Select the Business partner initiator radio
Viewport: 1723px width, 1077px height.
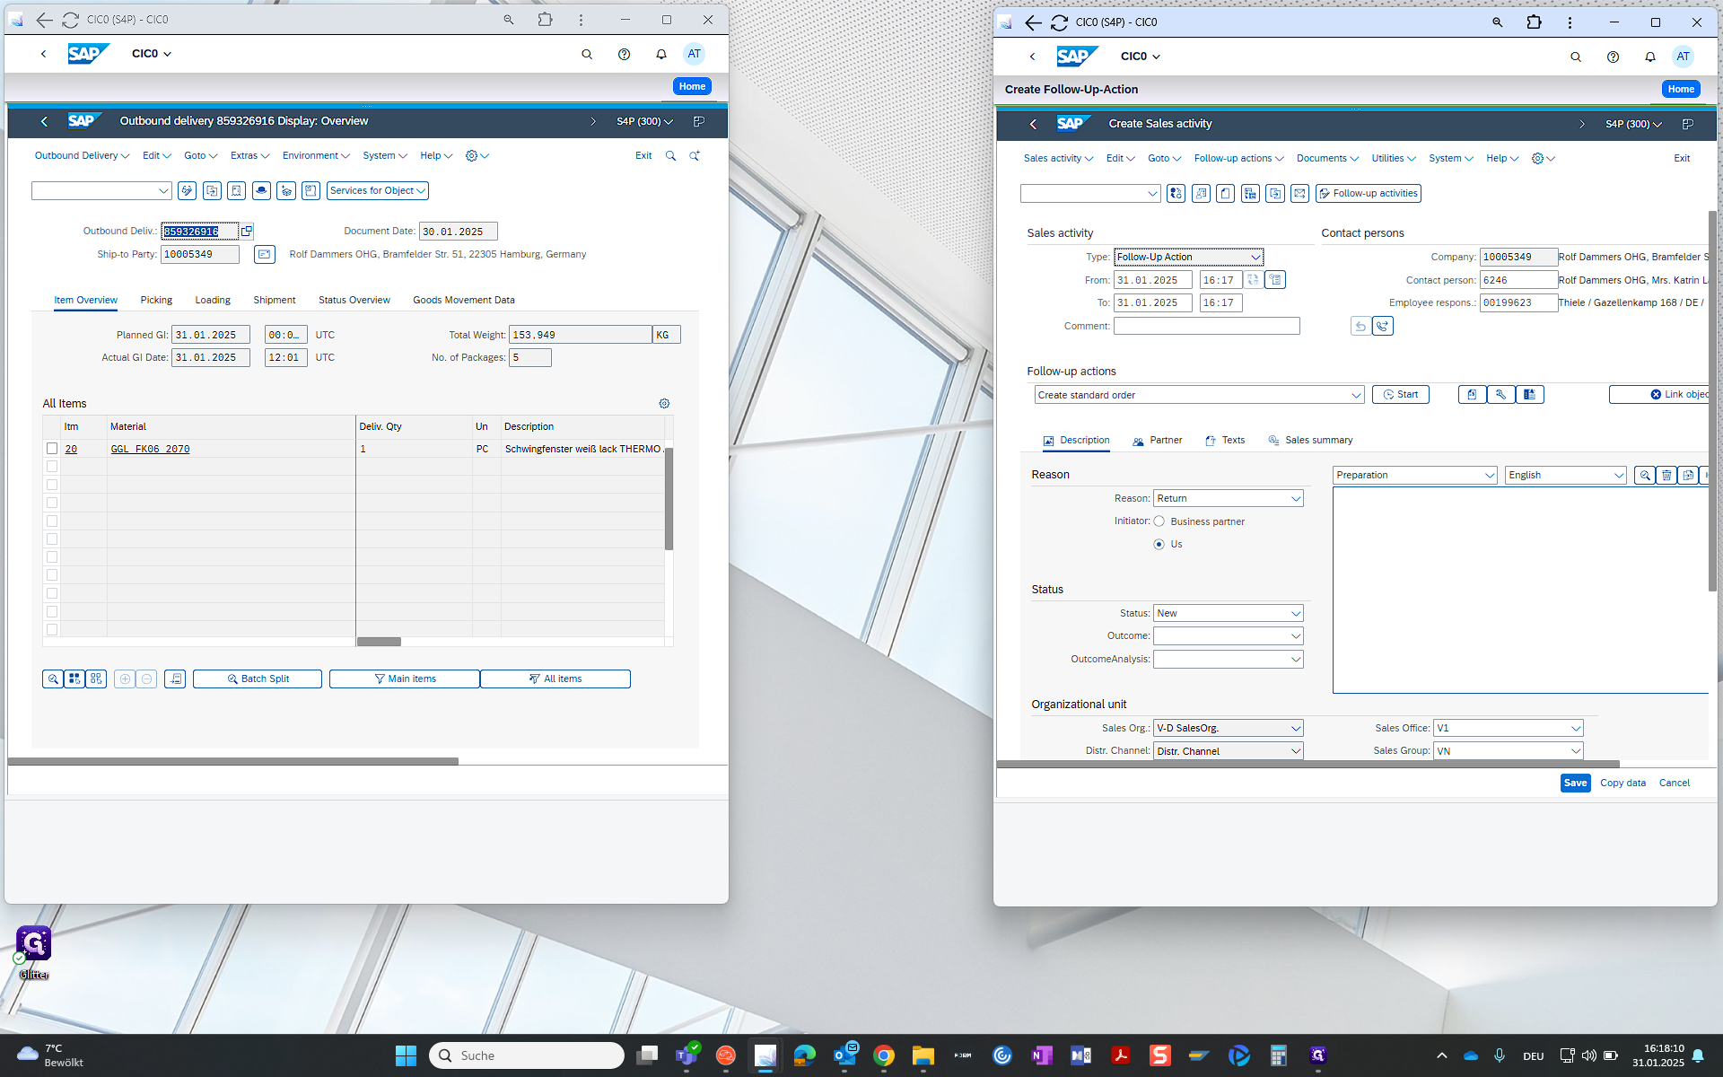1159,521
